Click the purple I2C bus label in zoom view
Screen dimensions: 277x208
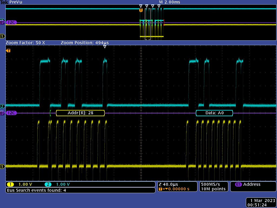[11, 113]
